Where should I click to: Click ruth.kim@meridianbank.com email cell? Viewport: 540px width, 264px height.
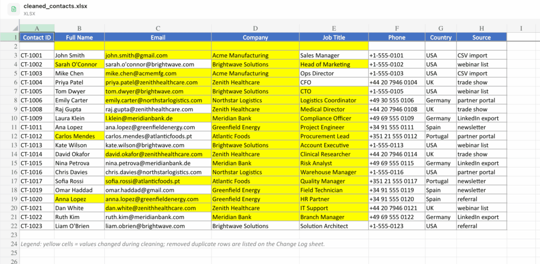click(158, 217)
